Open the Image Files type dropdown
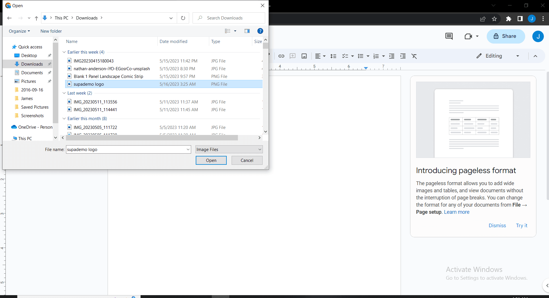Viewport: 549px width, 298px height. (x=229, y=149)
